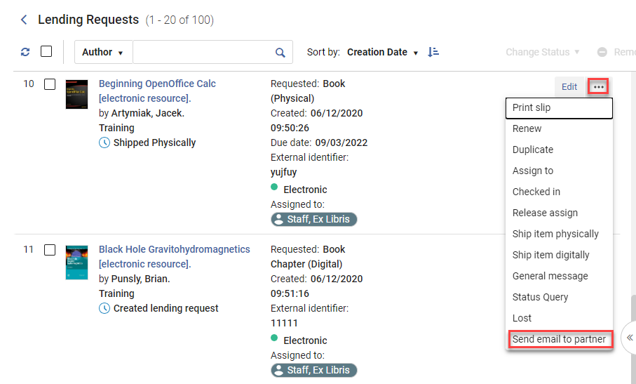Open Black Hole Gravitohydromagnetics title link

pyautogui.click(x=175, y=256)
